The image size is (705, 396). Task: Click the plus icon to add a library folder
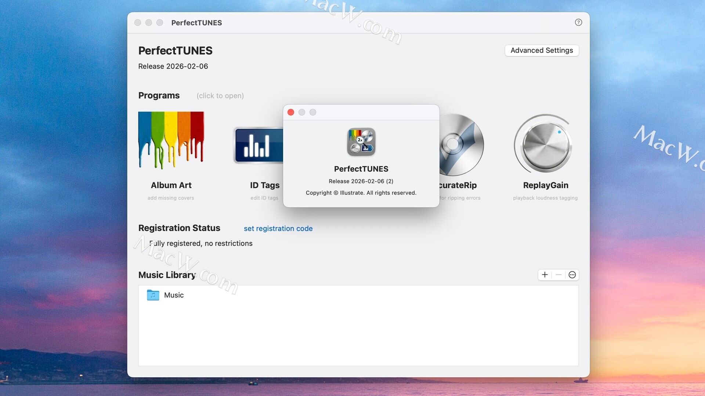point(545,275)
